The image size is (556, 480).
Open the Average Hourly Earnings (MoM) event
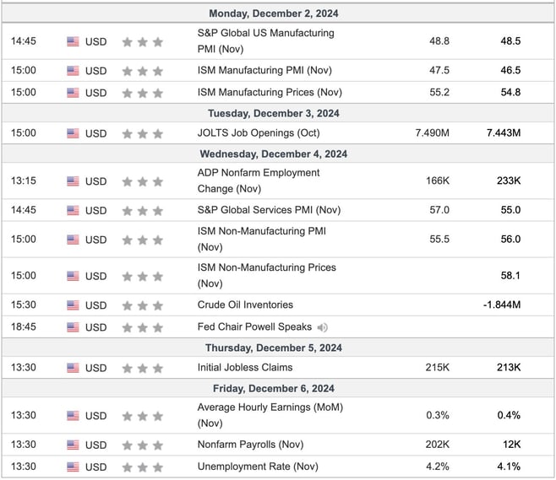click(270, 415)
